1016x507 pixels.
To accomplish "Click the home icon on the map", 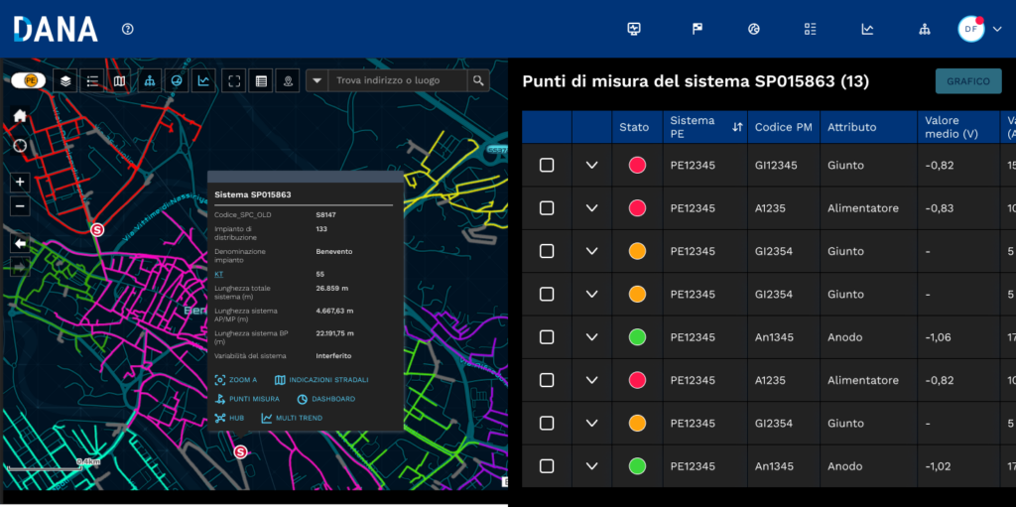I will pyautogui.click(x=20, y=115).
